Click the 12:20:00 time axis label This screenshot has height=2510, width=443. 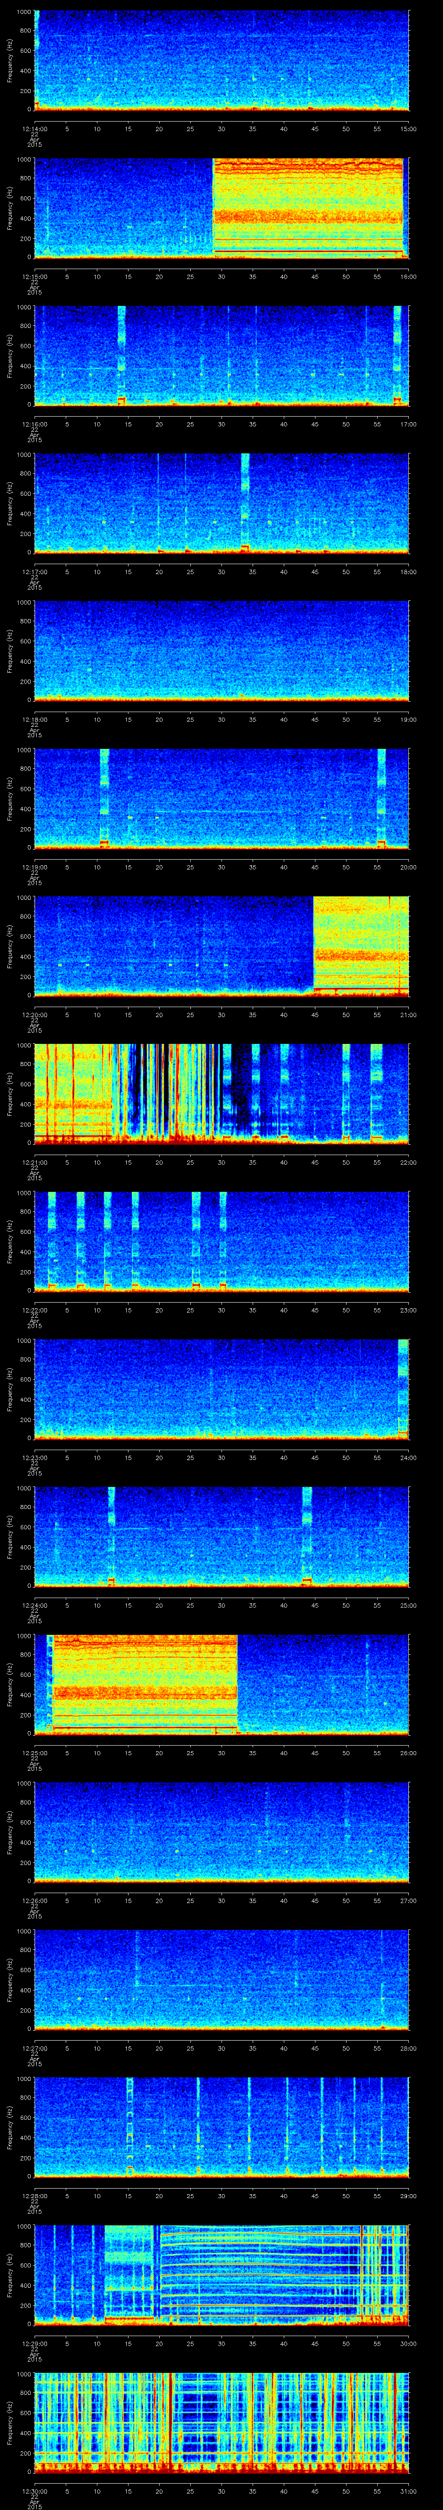click(35, 1014)
